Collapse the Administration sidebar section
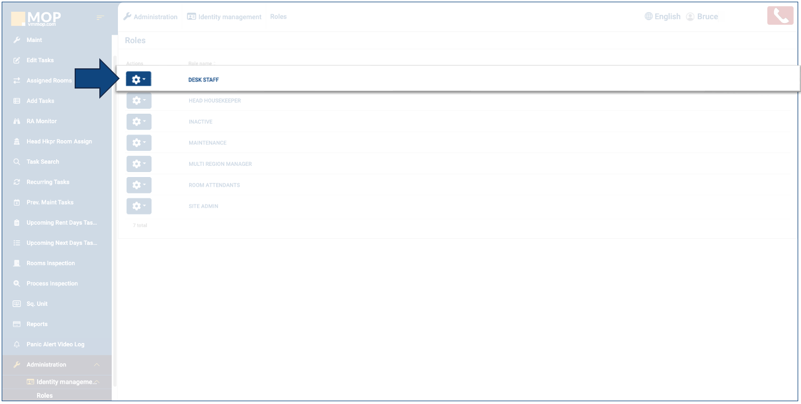Image resolution: width=801 pixels, height=404 pixels. tap(97, 365)
